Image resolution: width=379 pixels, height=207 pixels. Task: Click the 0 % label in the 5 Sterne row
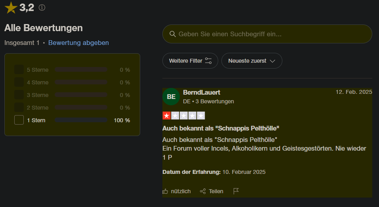click(125, 70)
